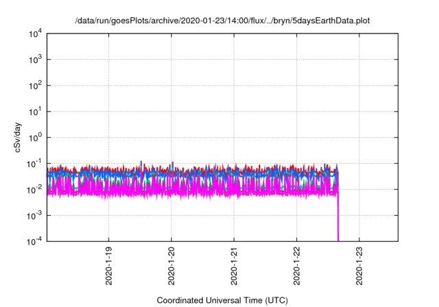Click the Coordinated Universal Time axis label

(222, 300)
